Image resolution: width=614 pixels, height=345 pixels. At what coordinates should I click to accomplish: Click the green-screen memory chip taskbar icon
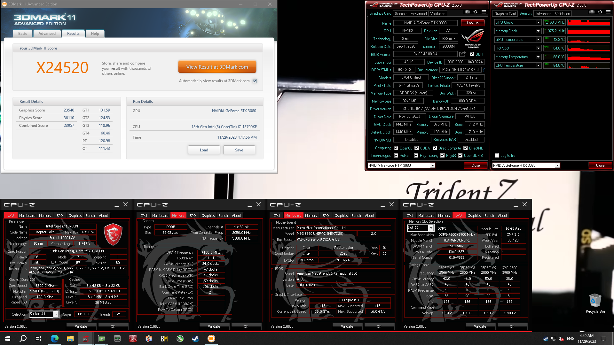click(117, 339)
